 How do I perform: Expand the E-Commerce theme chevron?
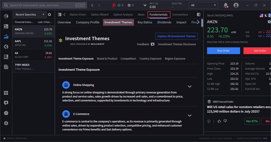click(190, 115)
